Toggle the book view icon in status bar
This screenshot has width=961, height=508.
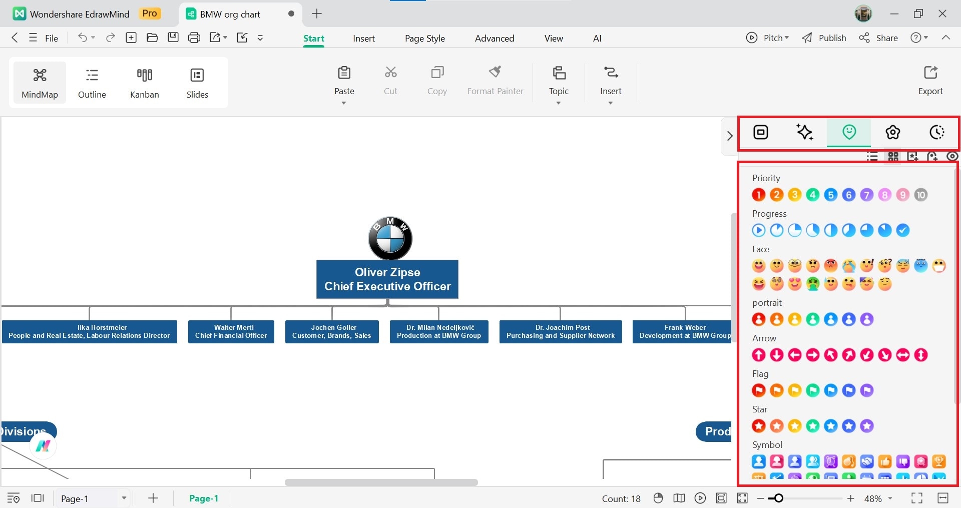(x=679, y=498)
